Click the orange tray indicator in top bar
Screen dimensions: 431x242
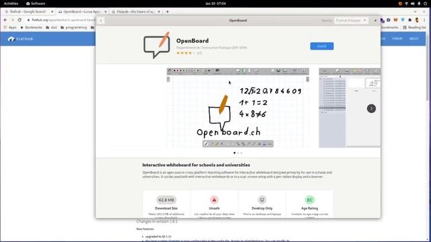click(x=400, y=3)
